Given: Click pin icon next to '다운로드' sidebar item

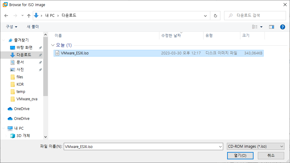Looking at the screenshot, I should pyautogui.click(x=40, y=55).
